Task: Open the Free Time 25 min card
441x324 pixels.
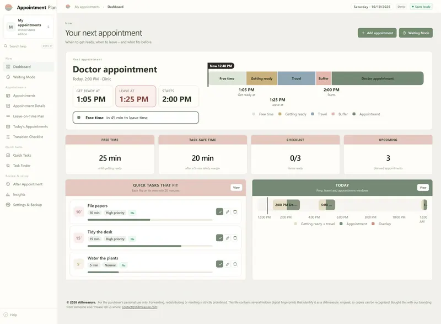Action: (x=110, y=154)
